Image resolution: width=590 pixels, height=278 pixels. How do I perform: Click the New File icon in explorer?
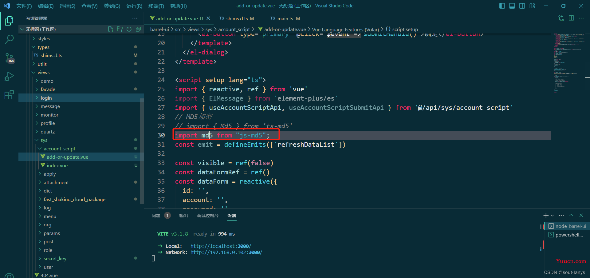[x=111, y=29]
